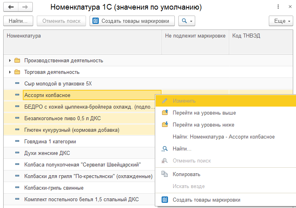The width and height of the screenshot is (296, 208).
Task: Open the dropdown arrow beside the search magnifier
Action: [x=191, y=21]
